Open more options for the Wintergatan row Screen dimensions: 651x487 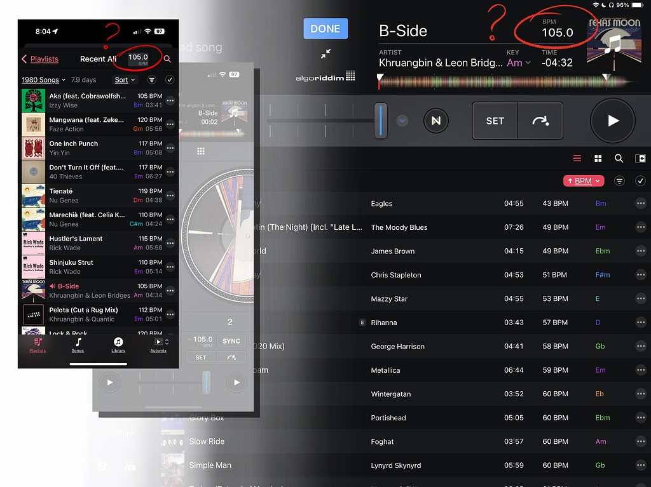[641, 394]
